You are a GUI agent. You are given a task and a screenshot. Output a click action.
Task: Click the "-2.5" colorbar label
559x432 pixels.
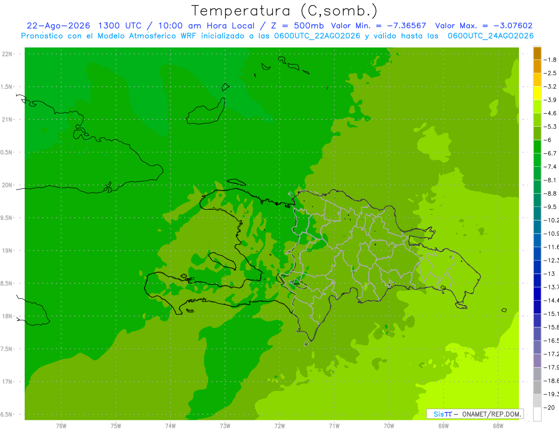[551, 73]
